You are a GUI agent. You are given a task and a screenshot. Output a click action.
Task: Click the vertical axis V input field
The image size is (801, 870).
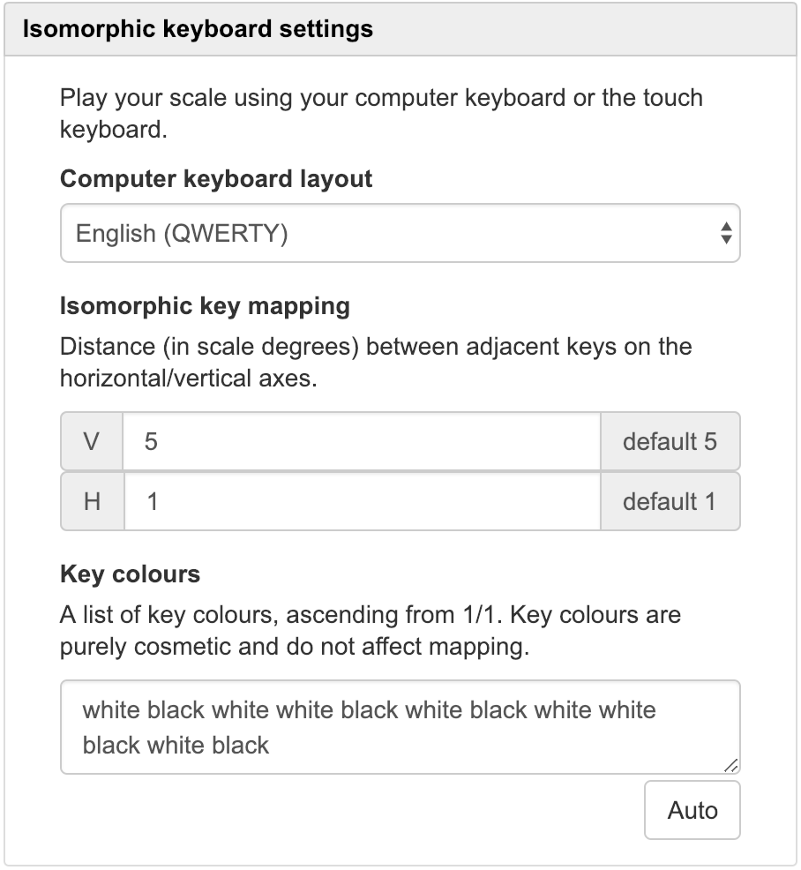point(362,441)
